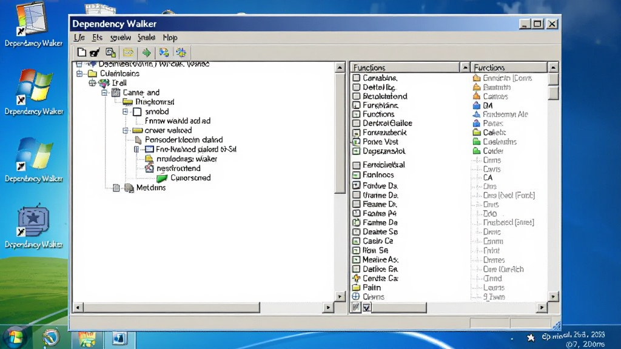Click the nesdrocttend tree item icon
The width and height of the screenshot is (621, 349).
click(149, 168)
